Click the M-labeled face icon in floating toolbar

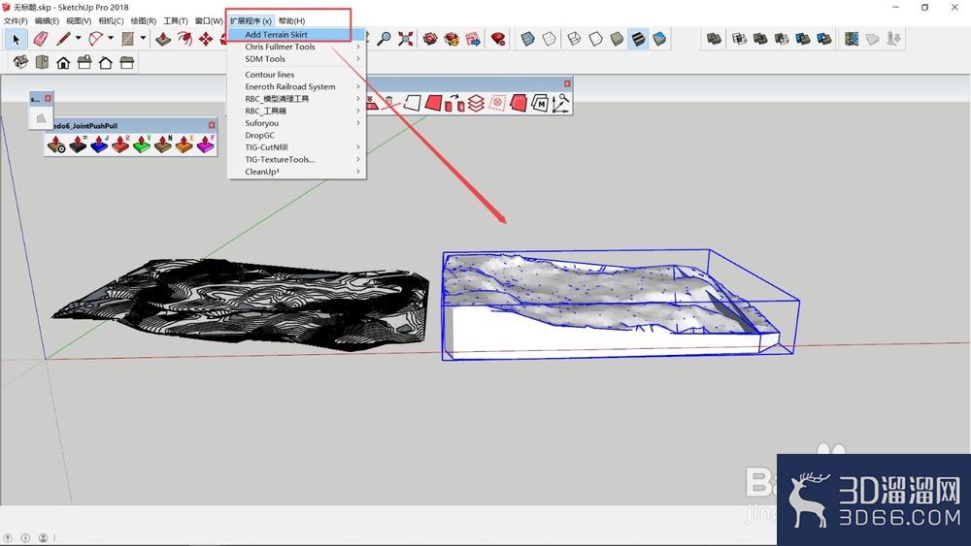coord(539,103)
